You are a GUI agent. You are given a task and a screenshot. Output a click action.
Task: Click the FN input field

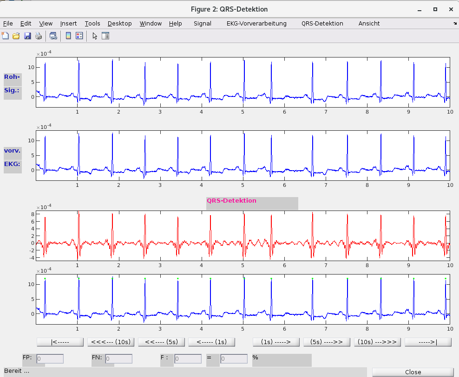(x=118, y=358)
